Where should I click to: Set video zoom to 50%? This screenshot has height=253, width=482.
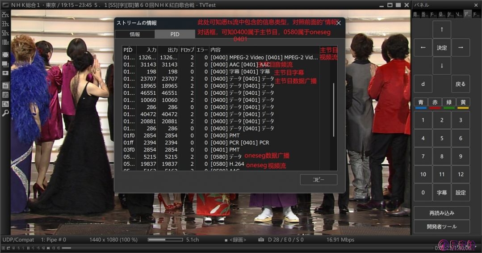pyautogui.click(x=5, y=33)
